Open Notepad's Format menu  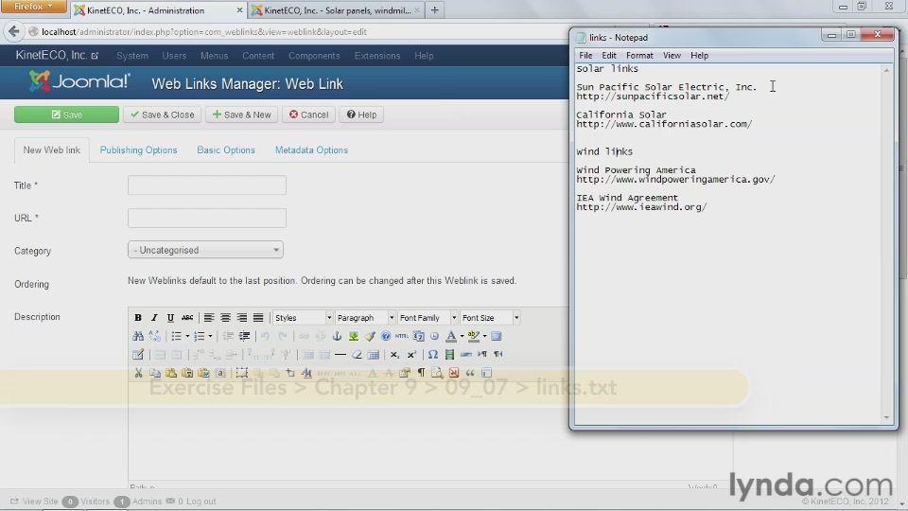click(x=639, y=56)
